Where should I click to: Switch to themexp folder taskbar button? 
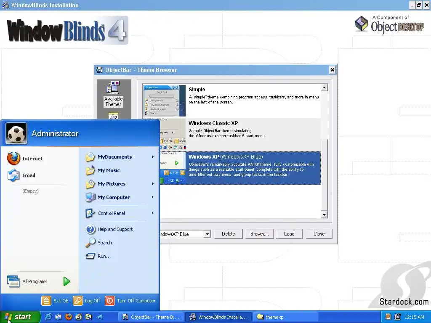[x=285, y=317]
